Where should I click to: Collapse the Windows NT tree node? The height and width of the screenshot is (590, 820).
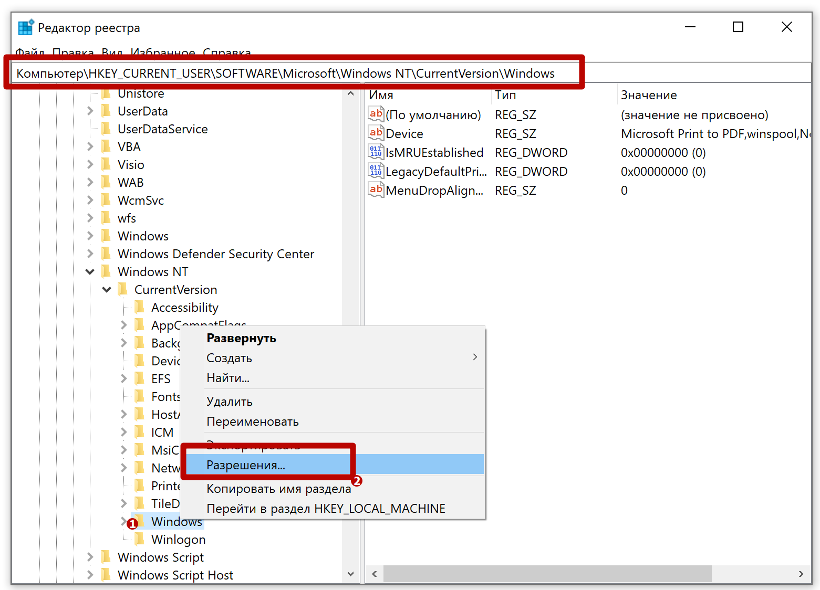coord(90,272)
